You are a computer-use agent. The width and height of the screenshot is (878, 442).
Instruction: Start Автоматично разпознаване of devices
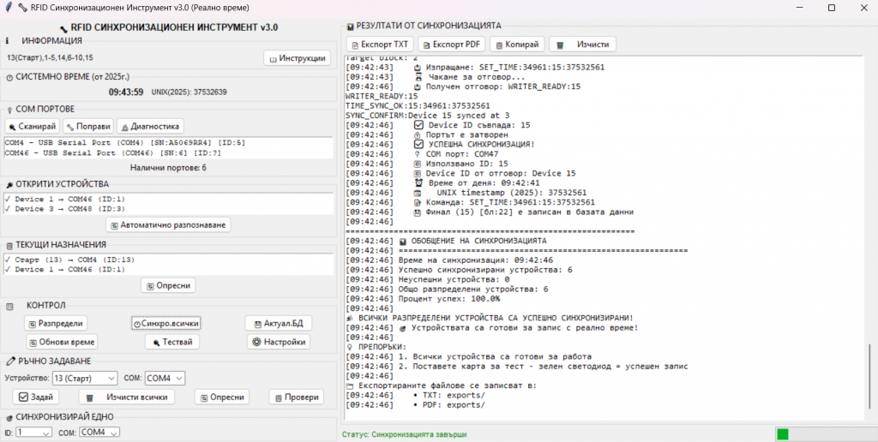pyautogui.click(x=168, y=224)
